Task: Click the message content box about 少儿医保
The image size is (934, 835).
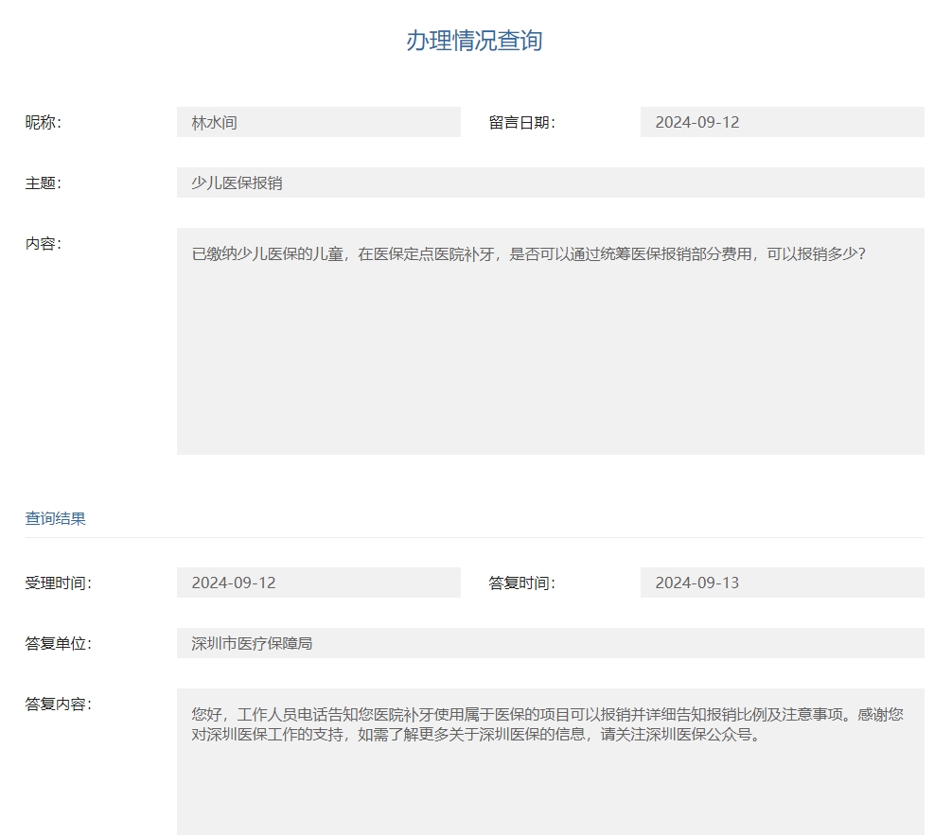Action: [551, 341]
